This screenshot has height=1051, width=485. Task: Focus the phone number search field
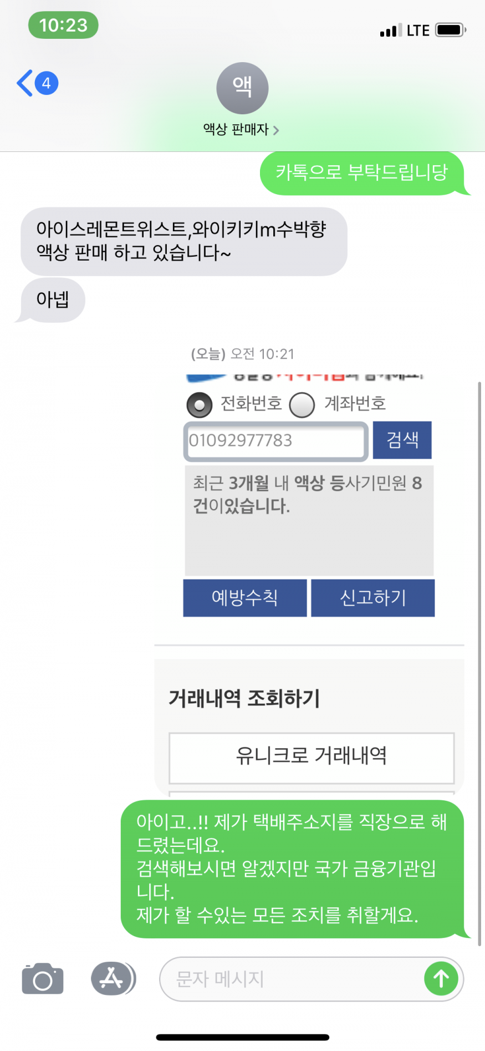point(275,441)
